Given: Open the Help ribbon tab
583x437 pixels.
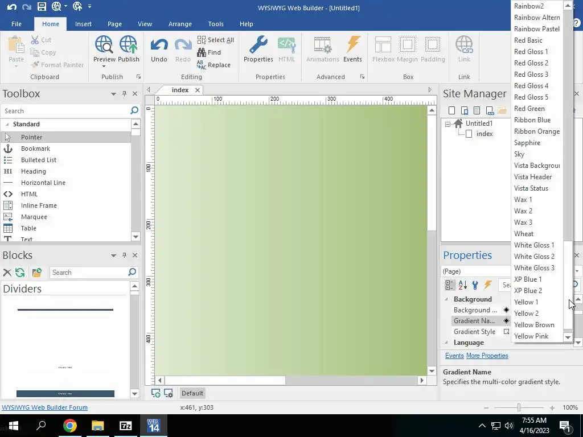Looking at the screenshot, I should click(x=246, y=24).
